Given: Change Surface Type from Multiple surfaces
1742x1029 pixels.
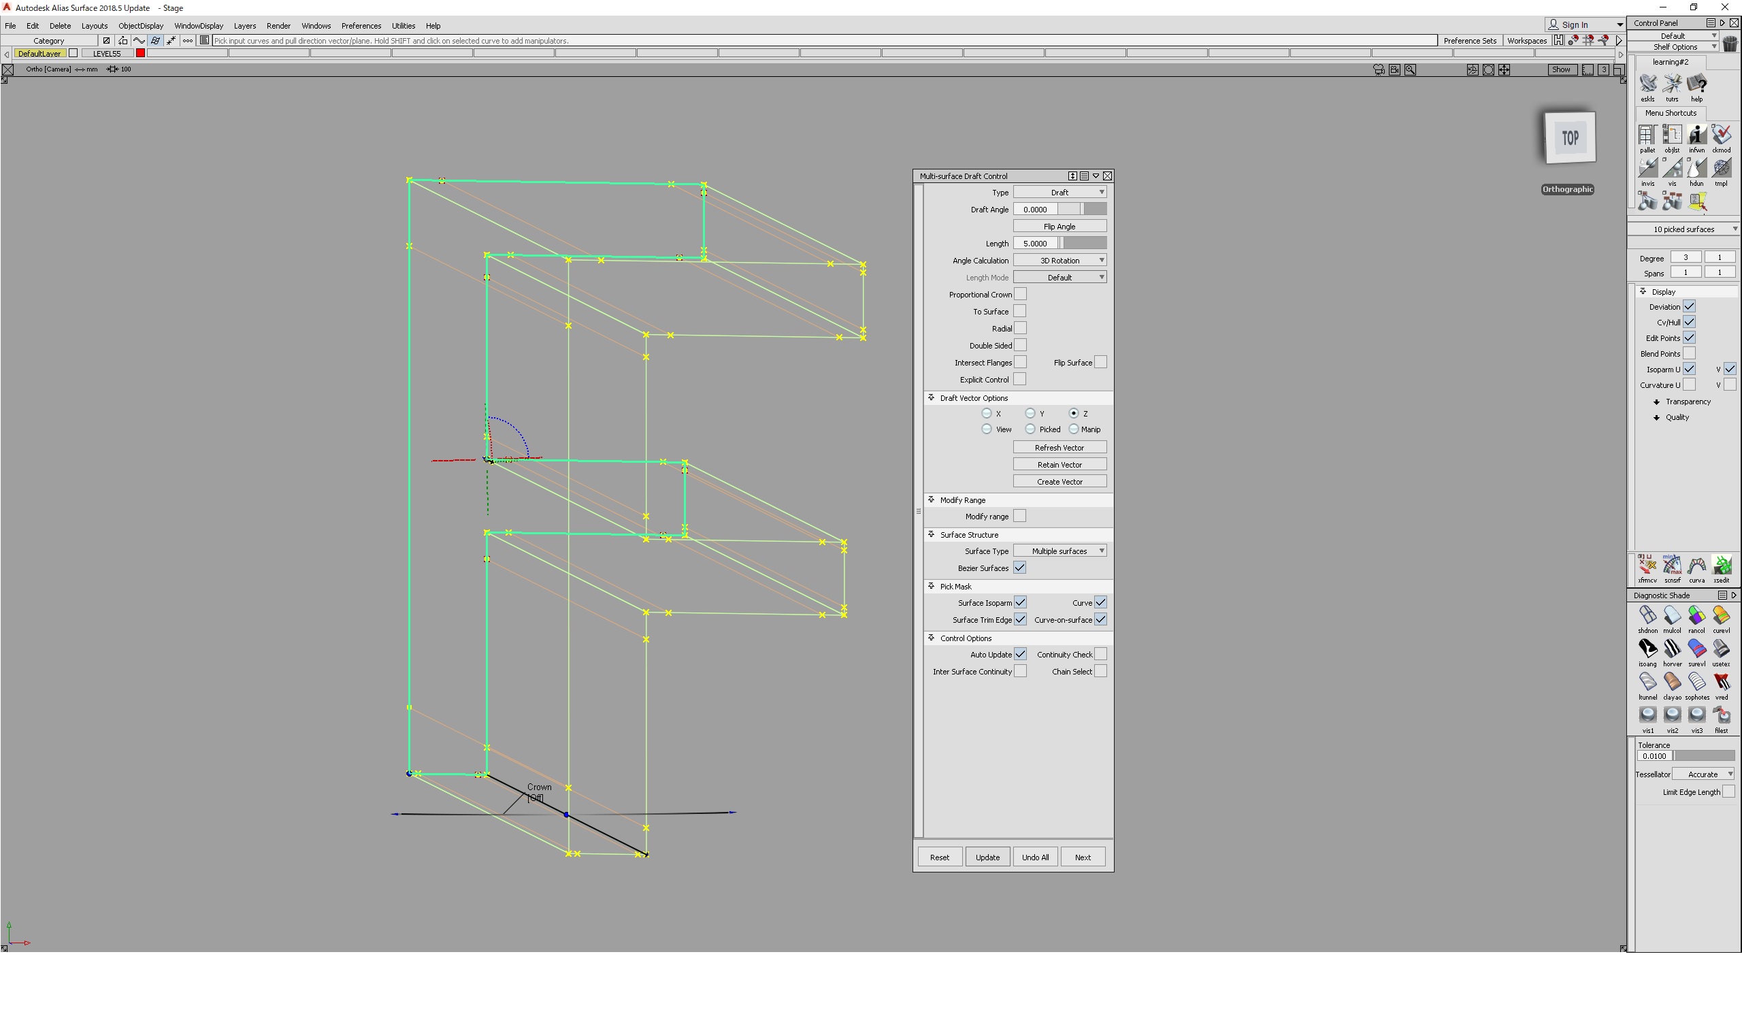Looking at the screenshot, I should click(1060, 550).
